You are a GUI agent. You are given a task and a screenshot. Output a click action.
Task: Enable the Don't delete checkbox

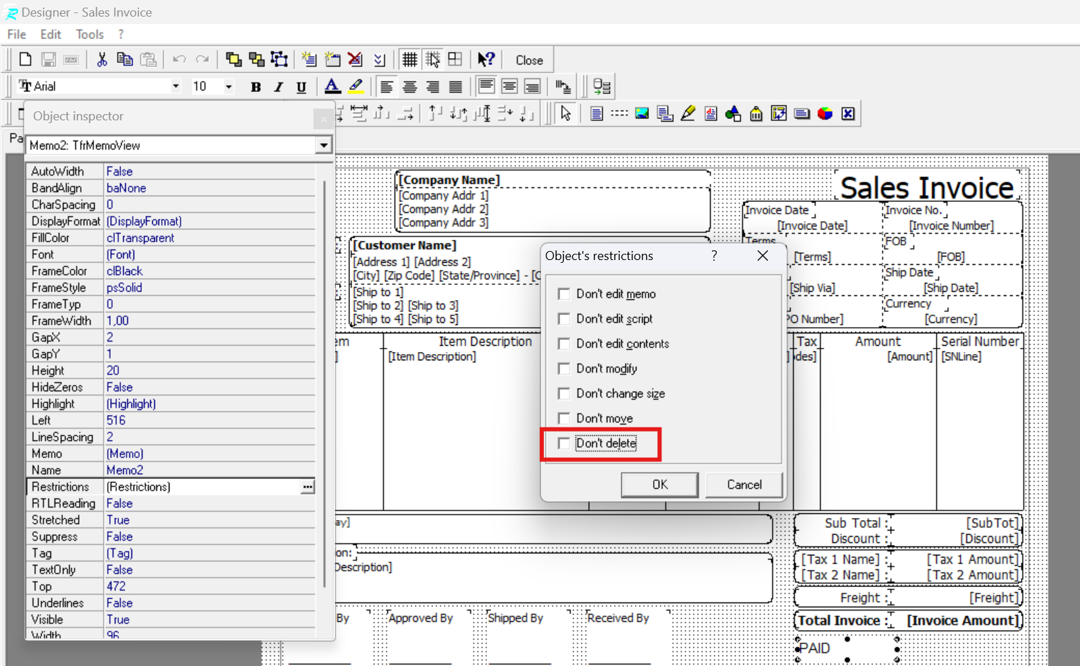click(x=564, y=443)
